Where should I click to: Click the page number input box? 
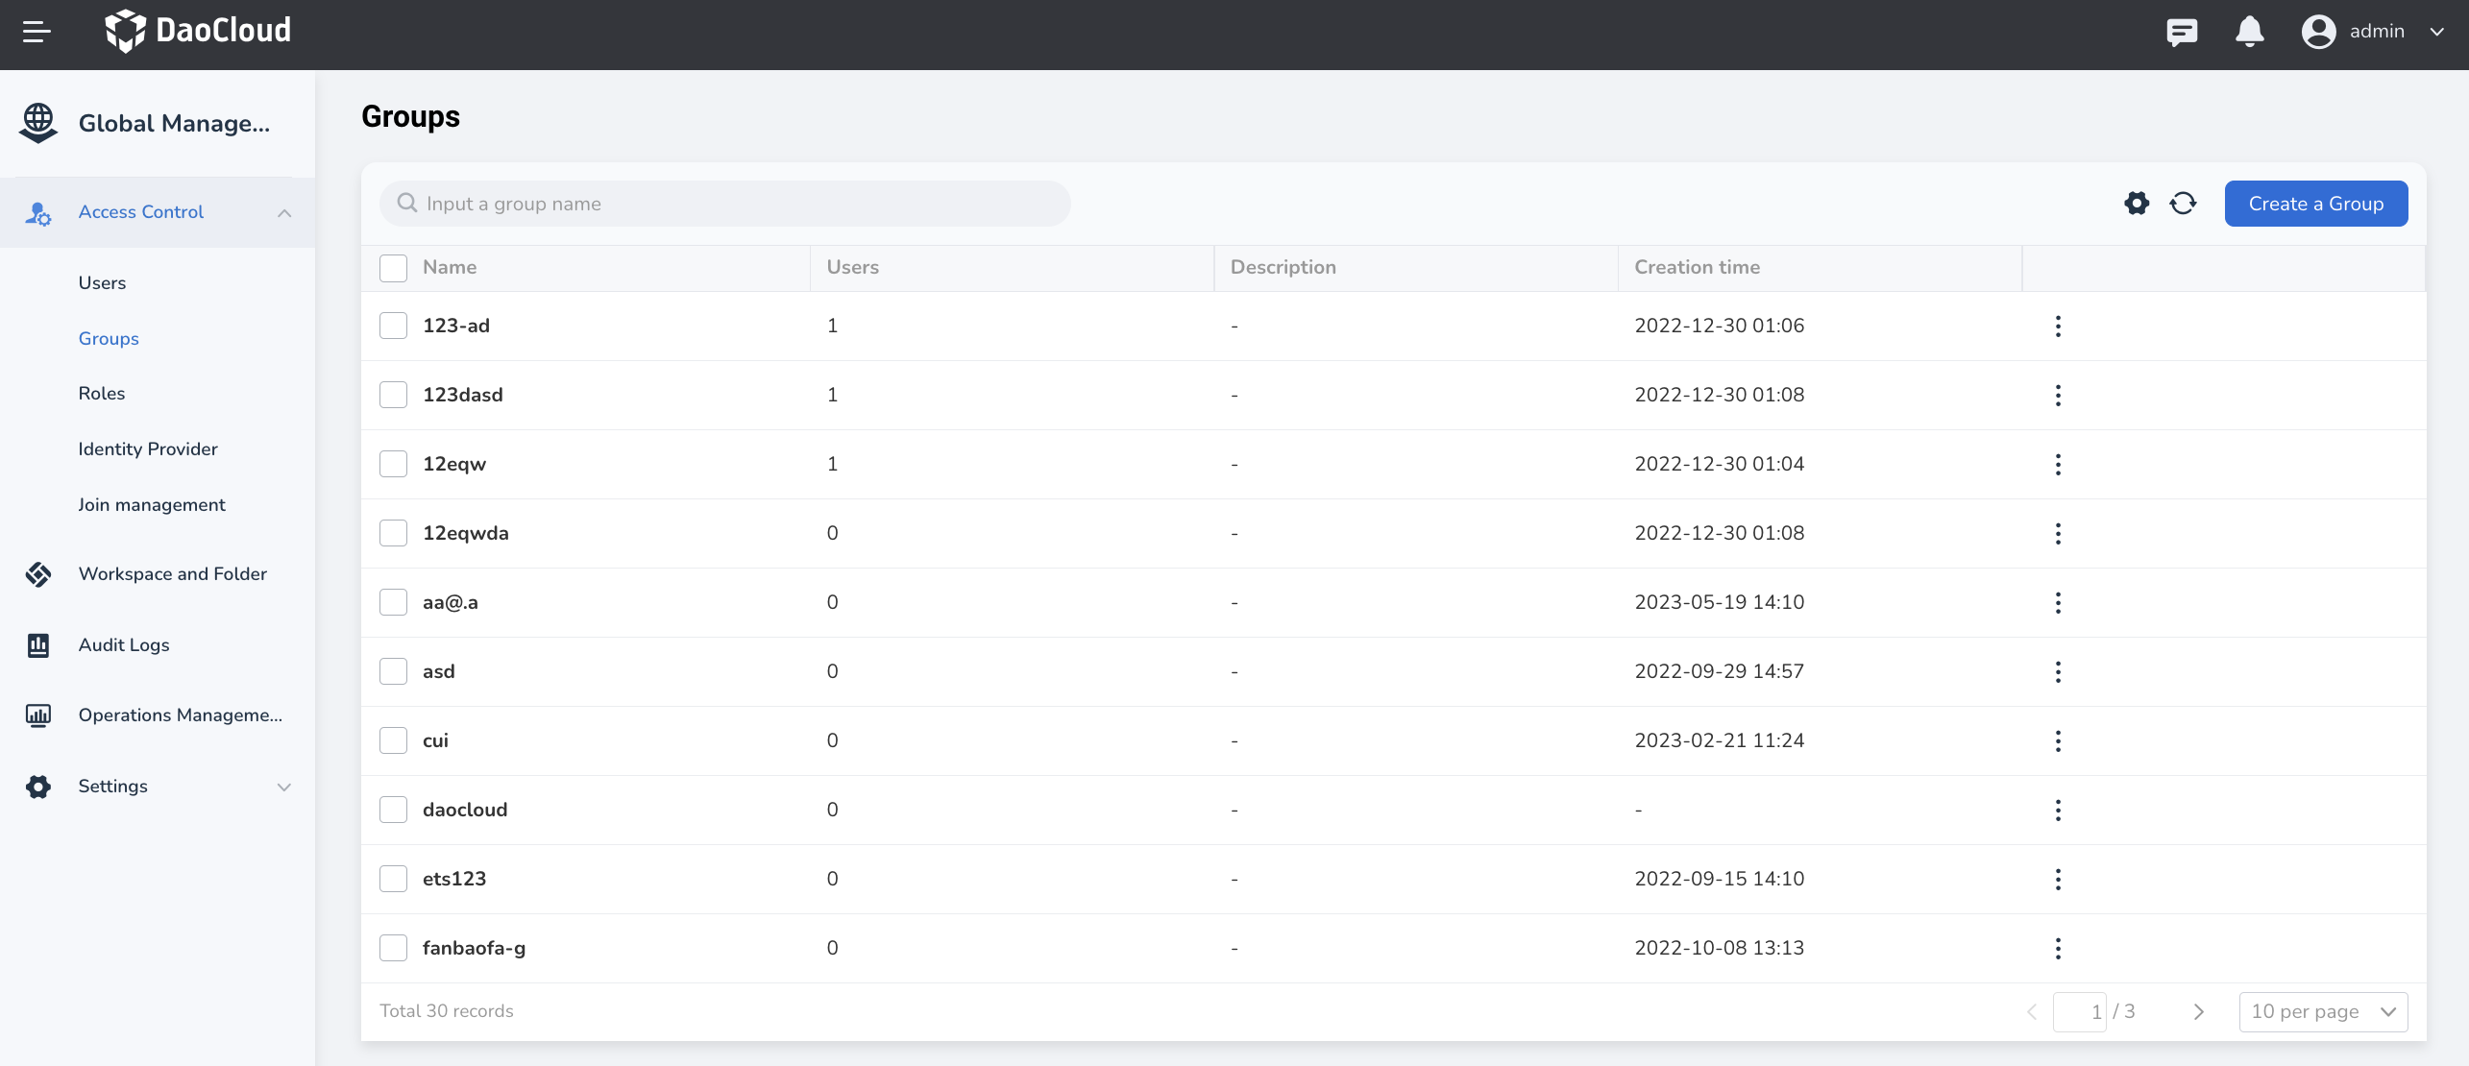(2080, 1012)
